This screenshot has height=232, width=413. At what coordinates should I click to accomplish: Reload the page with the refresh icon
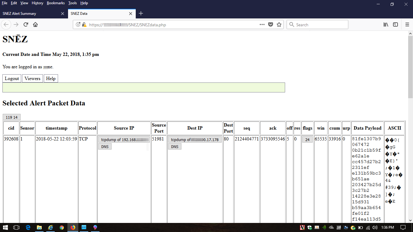pos(25,24)
